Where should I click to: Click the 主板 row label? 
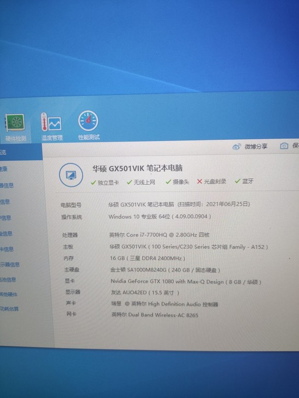pos(68,247)
